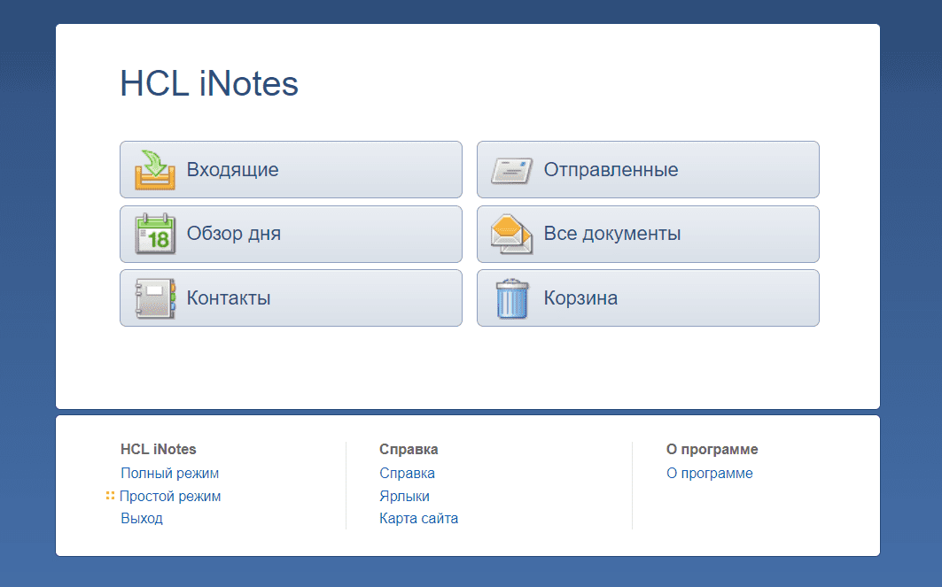Open the Обзор дня button
This screenshot has width=942, height=587.
[233, 235]
